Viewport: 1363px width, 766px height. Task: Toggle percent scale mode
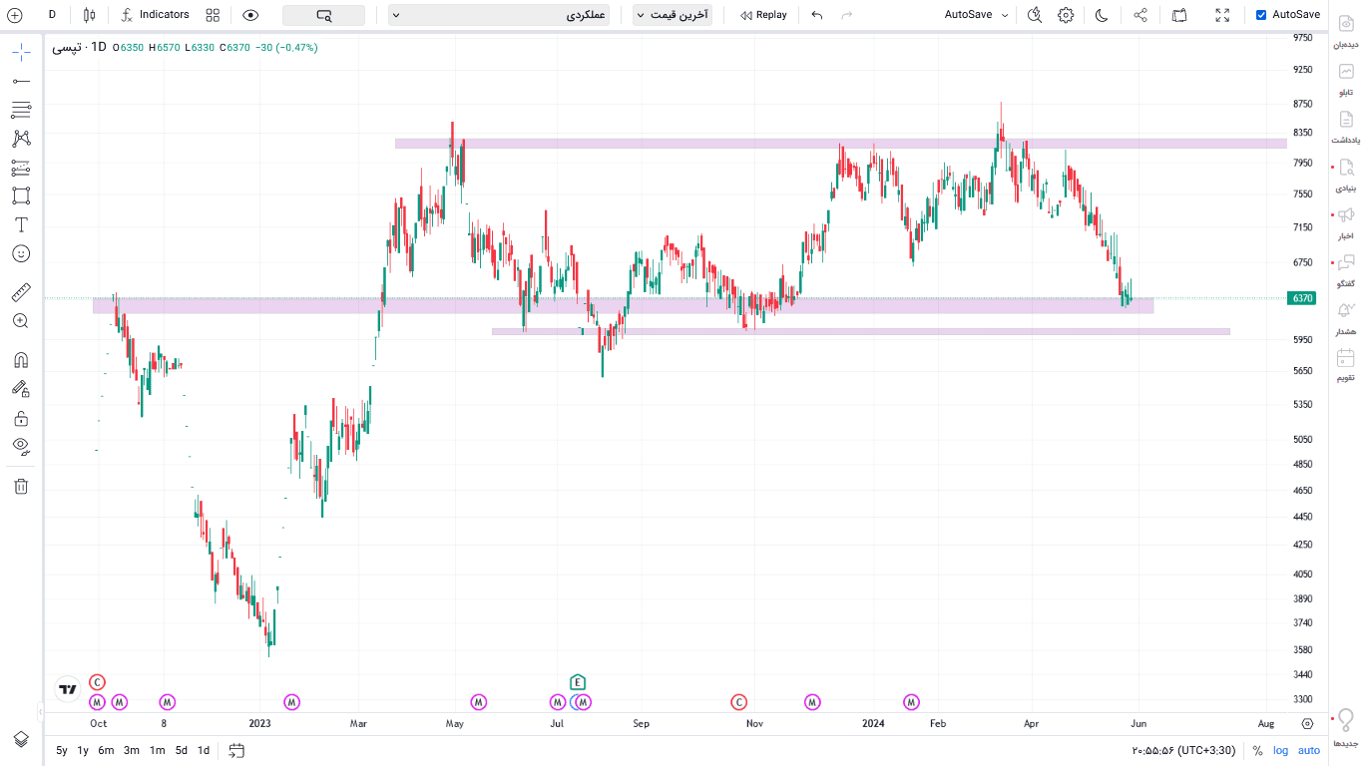1257,750
